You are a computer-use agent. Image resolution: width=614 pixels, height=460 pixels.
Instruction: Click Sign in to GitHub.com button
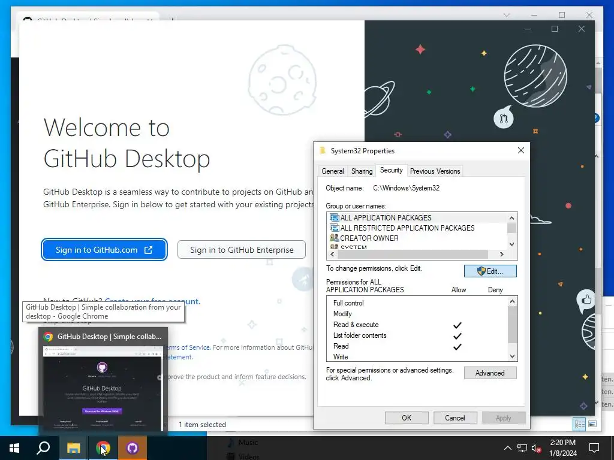pyautogui.click(x=104, y=250)
